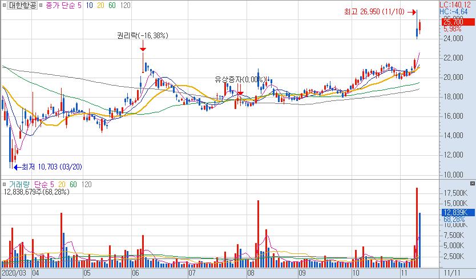Click the 2,500K volume axis label
This screenshot has height=279, width=476.
tap(454, 256)
